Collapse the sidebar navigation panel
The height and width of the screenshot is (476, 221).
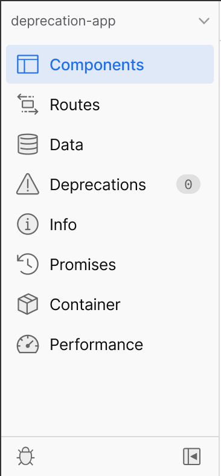coord(191,456)
